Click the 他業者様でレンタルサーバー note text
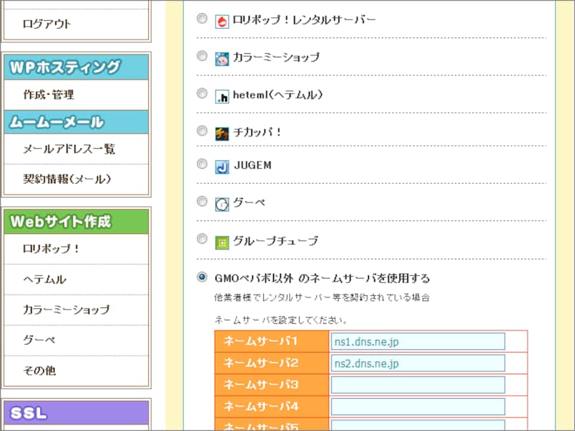Screen dimensions: 575x431 (322, 297)
